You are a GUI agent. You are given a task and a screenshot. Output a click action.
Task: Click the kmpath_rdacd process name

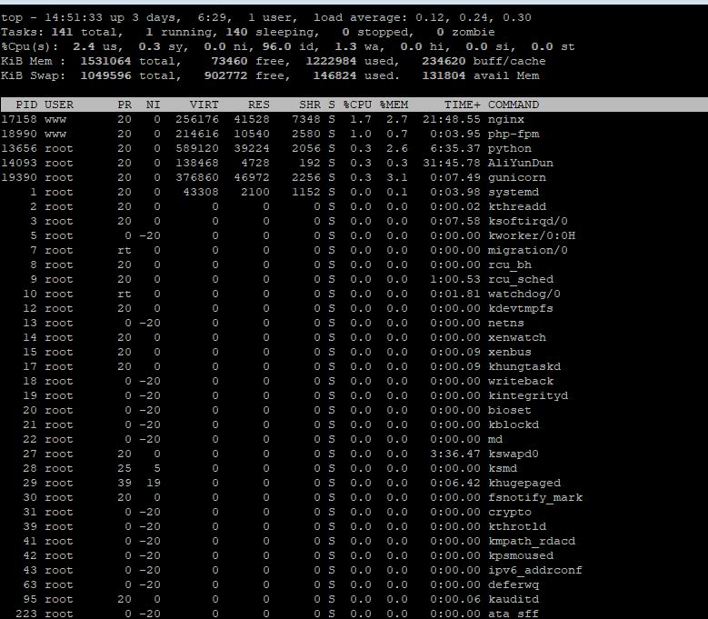click(x=531, y=541)
